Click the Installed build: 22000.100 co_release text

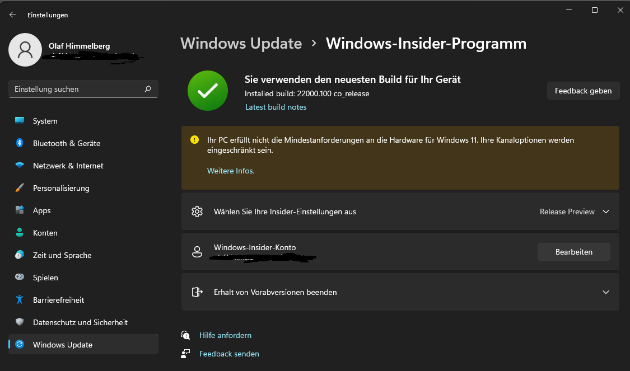[x=307, y=93]
